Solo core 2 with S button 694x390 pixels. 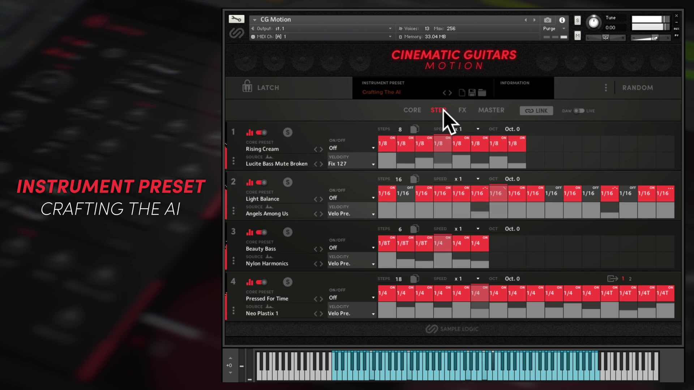click(288, 182)
